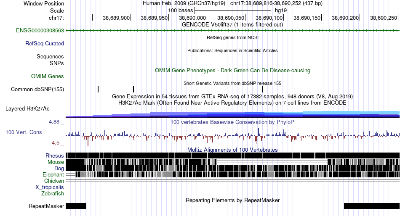Click Multiz Alignments of 100 Vertebrates title
400x216 pixels.
coord(232,150)
